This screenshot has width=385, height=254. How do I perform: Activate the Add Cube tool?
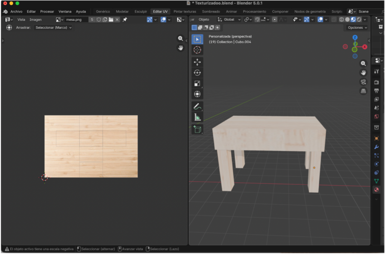(x=197, y=129)
